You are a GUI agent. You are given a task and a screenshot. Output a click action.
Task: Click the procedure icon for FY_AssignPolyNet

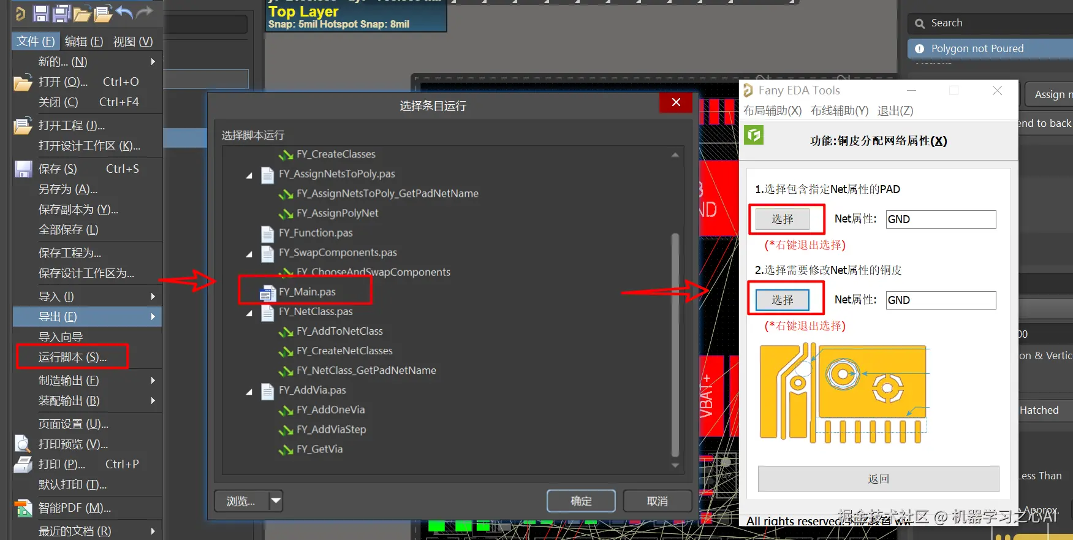click(286, 214)
